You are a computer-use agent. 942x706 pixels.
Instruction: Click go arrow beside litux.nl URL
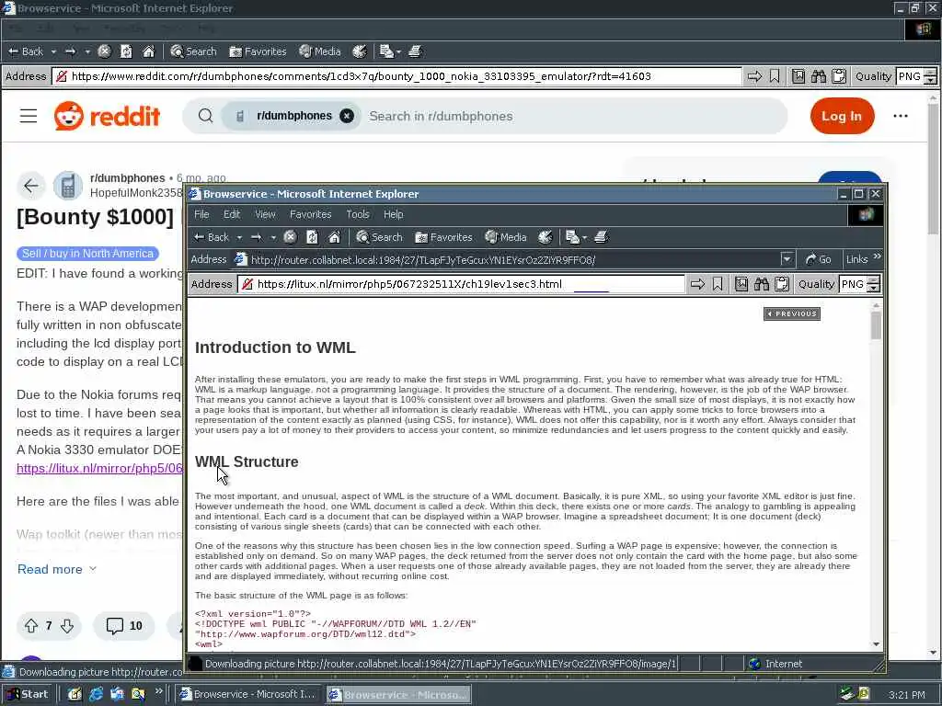click(x=697, y=284)
